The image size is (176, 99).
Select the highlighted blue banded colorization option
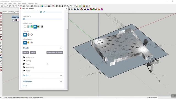coord(35,27)
